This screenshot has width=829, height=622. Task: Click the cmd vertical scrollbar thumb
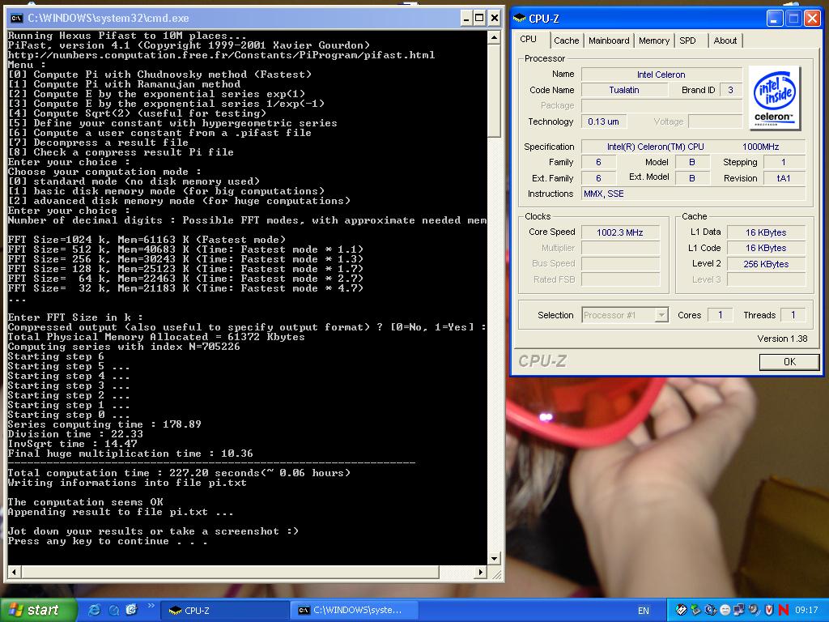tap(494, 91)
